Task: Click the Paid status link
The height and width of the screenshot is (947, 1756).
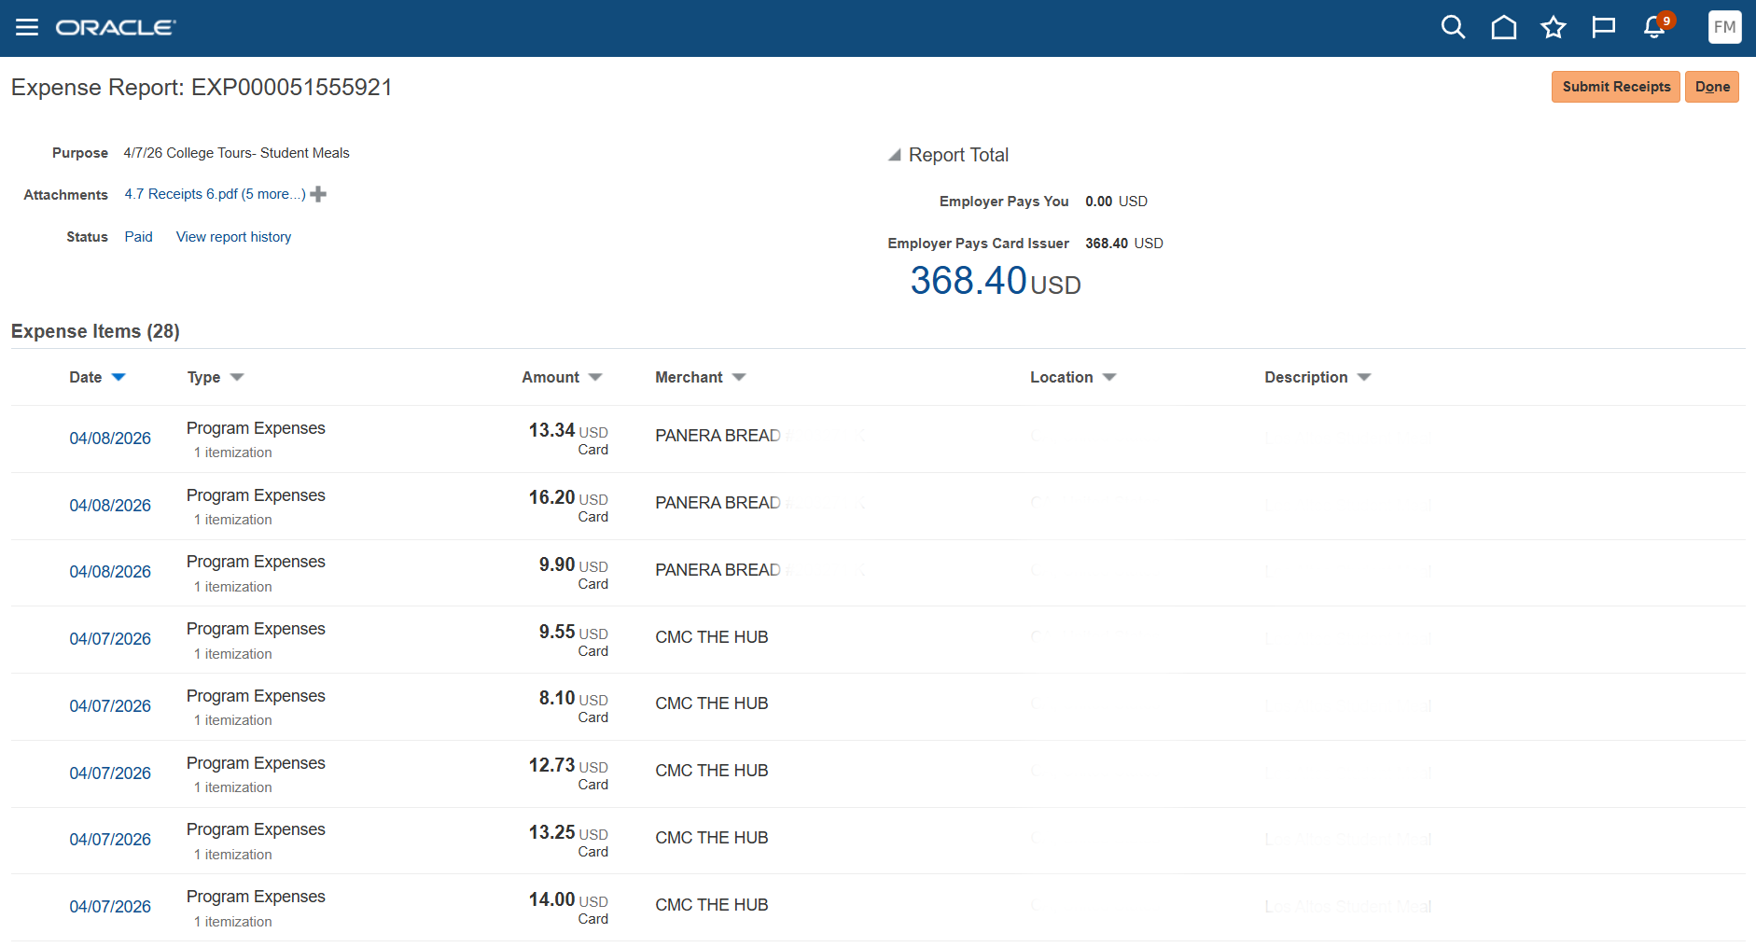Action: (138, 237)
